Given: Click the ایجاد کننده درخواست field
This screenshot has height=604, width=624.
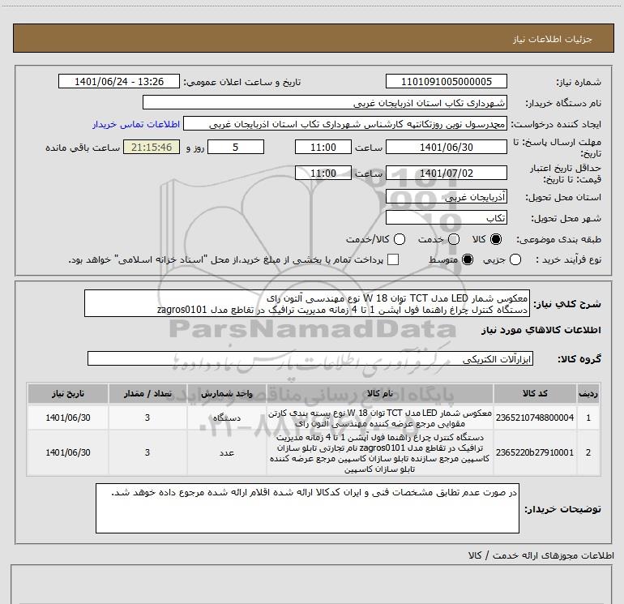Looking at the screenshot, I should [345, 123].
